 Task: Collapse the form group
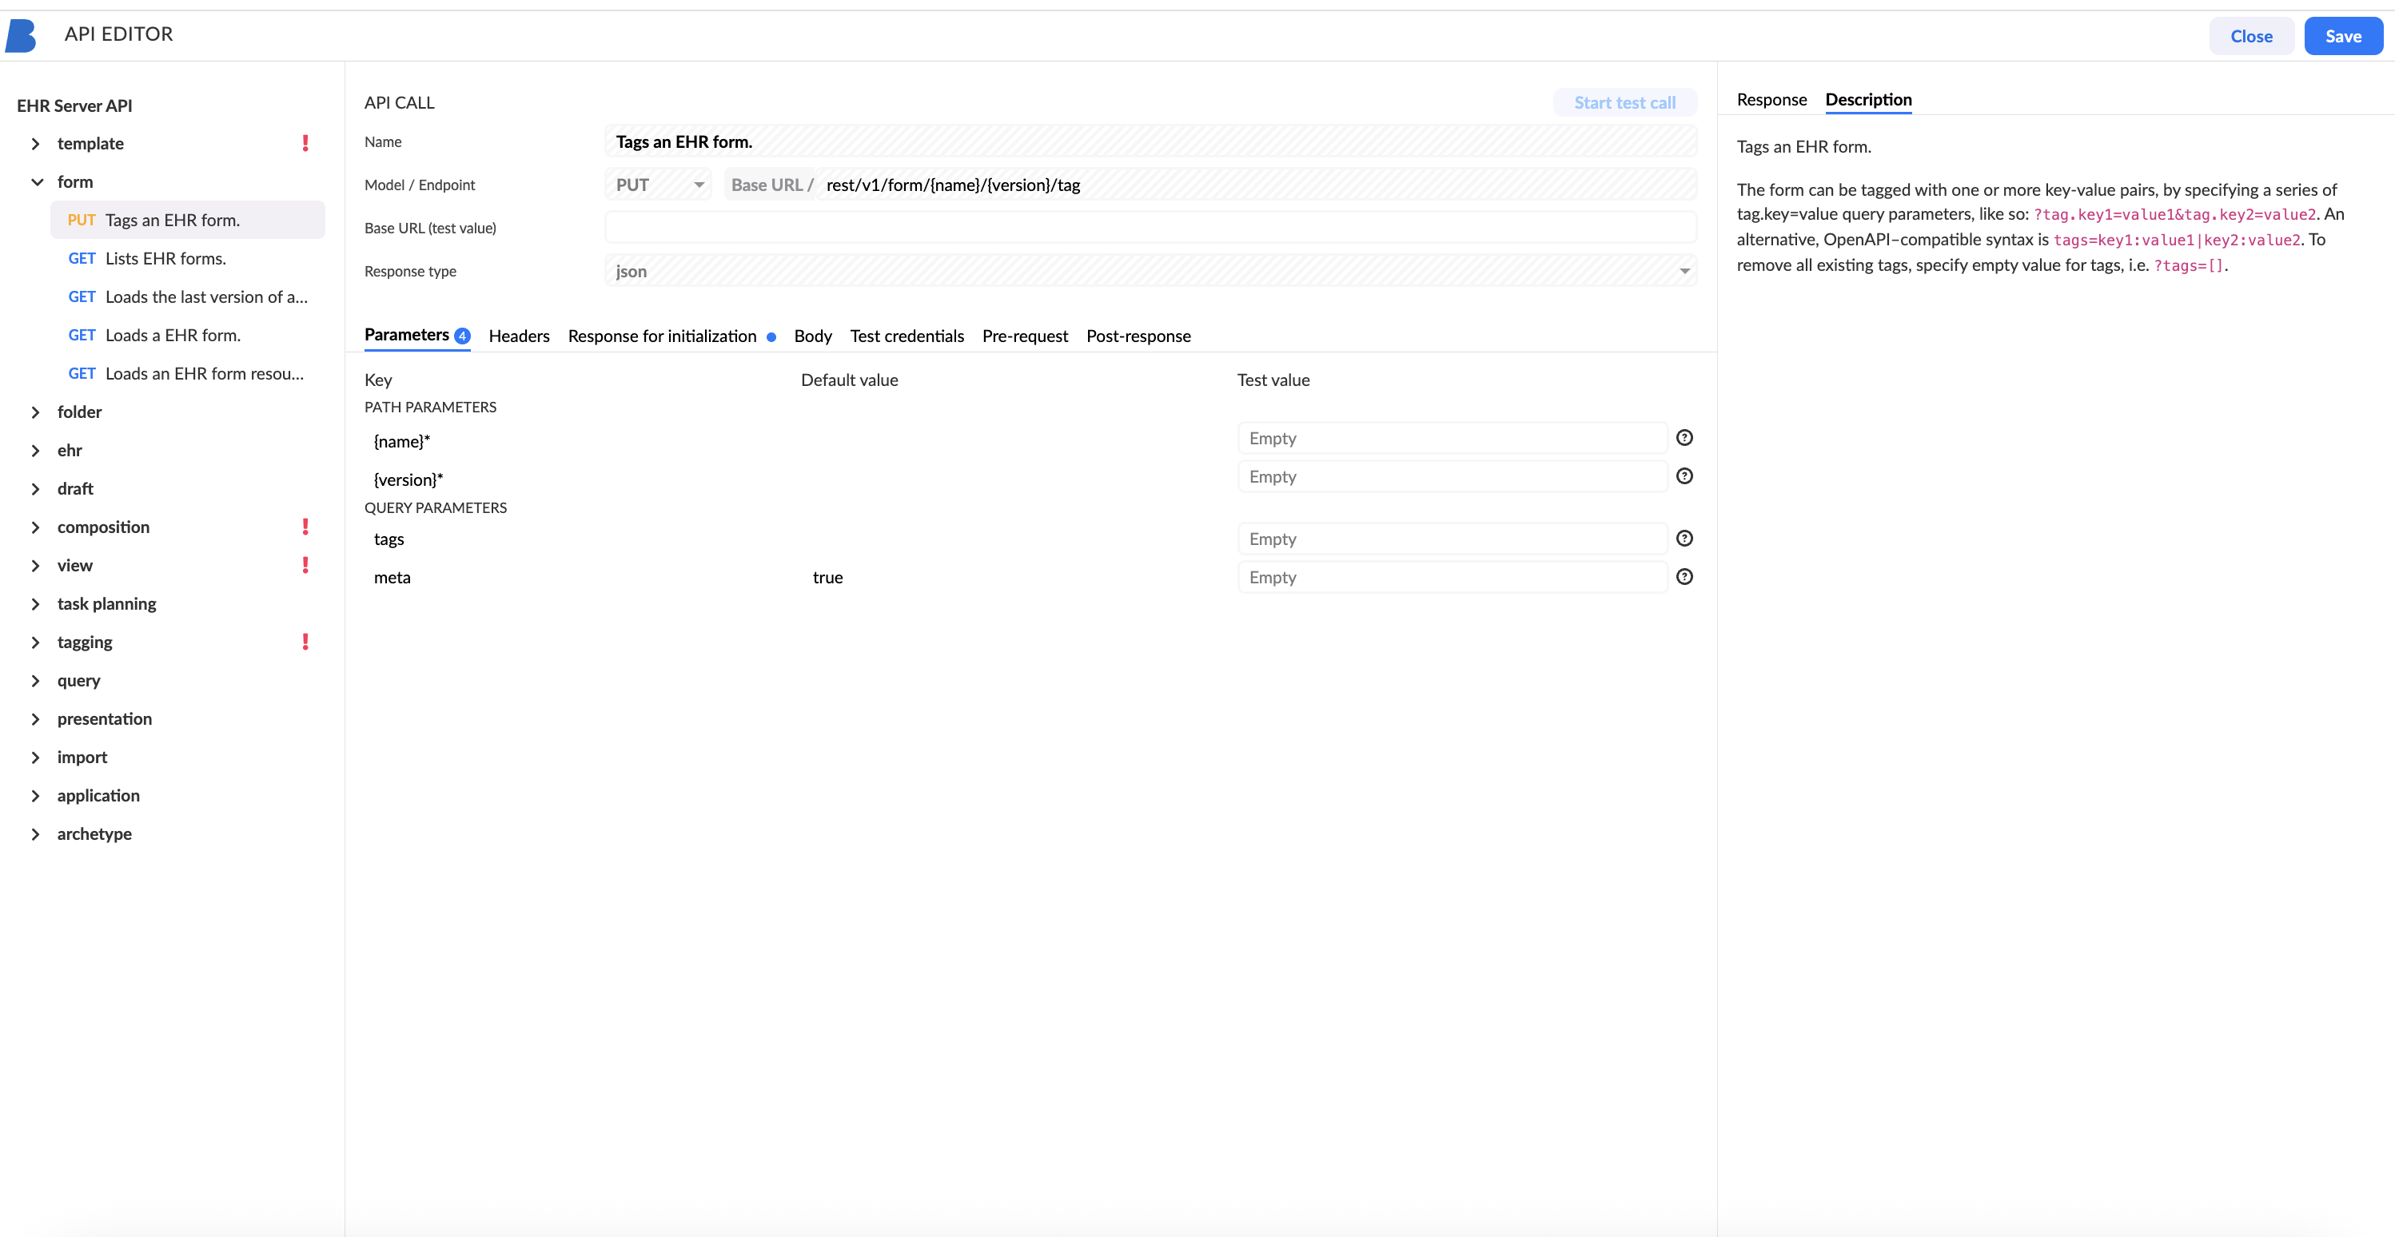pos(36,182)
